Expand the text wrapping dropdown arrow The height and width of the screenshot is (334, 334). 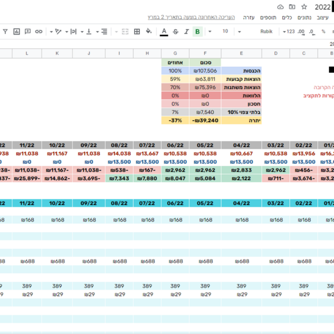click(x=67, y=32)
